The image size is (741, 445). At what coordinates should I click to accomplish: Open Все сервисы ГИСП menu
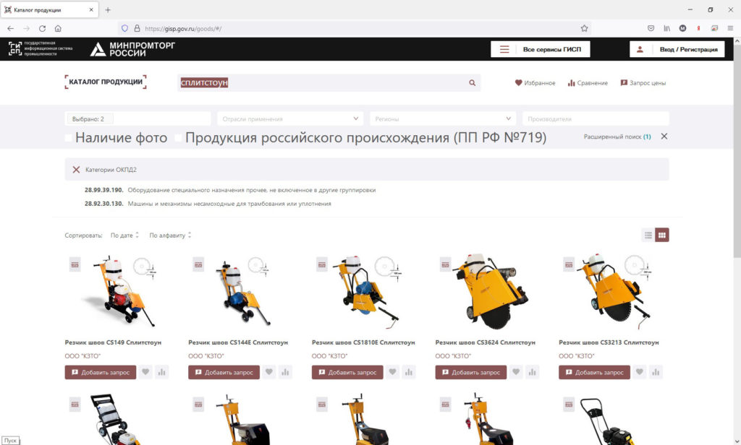point(540,49)
